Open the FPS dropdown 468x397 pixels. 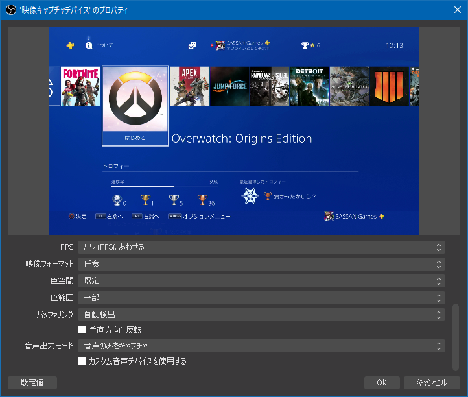pos(261,247)
